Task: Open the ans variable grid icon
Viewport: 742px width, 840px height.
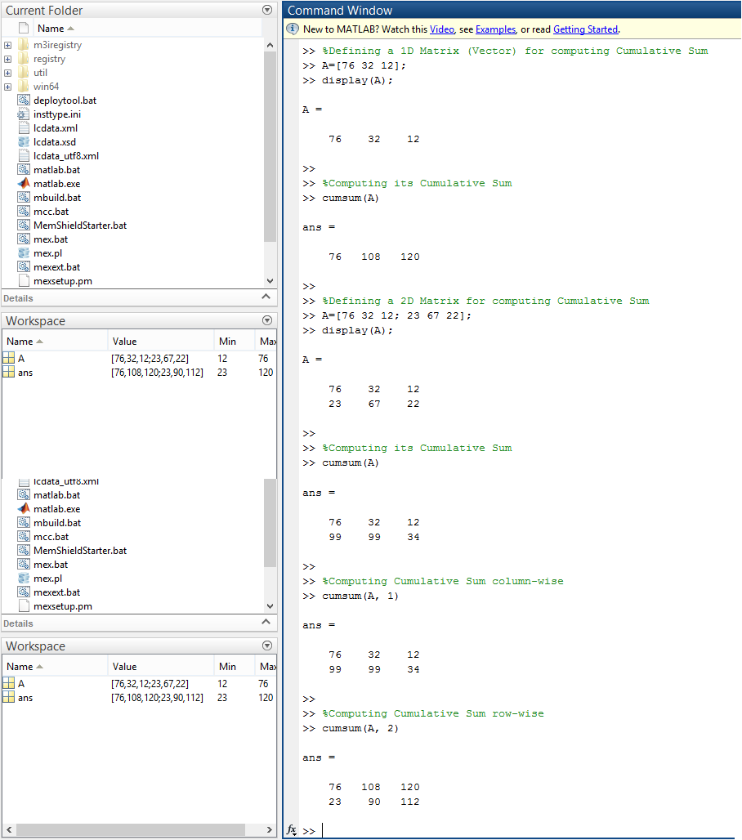Action: point(9,372)
